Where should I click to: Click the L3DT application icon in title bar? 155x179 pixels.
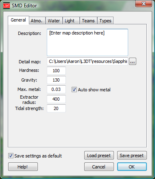point(7,6)
